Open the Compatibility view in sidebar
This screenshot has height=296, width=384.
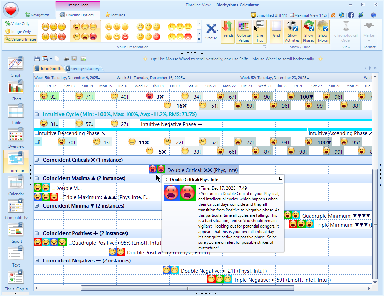[x=16, y=208]
